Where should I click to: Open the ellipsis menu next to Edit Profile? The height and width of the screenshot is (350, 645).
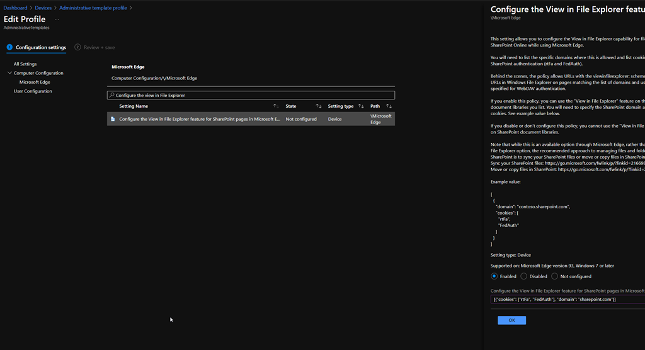[57, 20]
